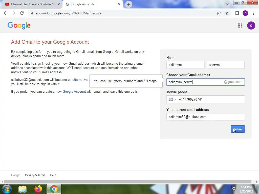Bookmark this page with the star icon

pyautogui.click(x=227, y=13)
